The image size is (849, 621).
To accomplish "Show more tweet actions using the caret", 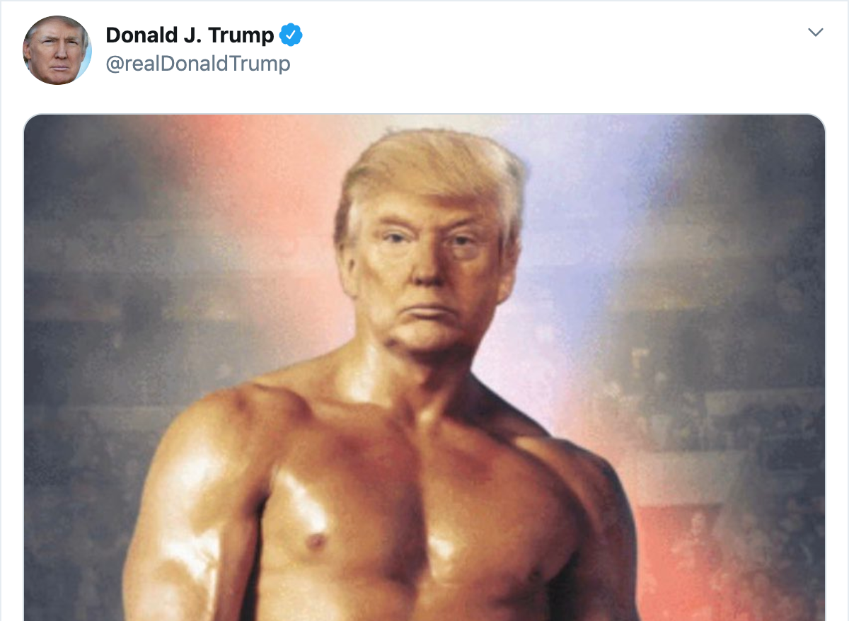I will tap(816, 33).
